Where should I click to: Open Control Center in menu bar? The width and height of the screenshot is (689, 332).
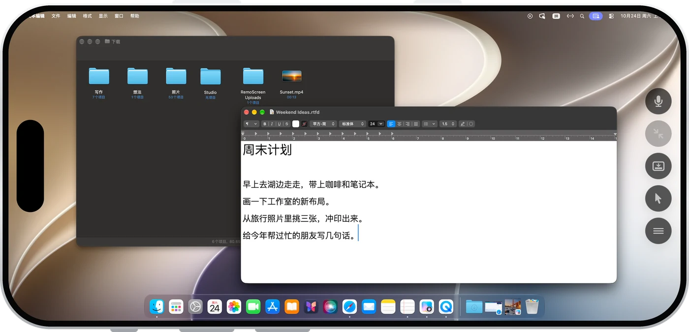click(611, 16)
